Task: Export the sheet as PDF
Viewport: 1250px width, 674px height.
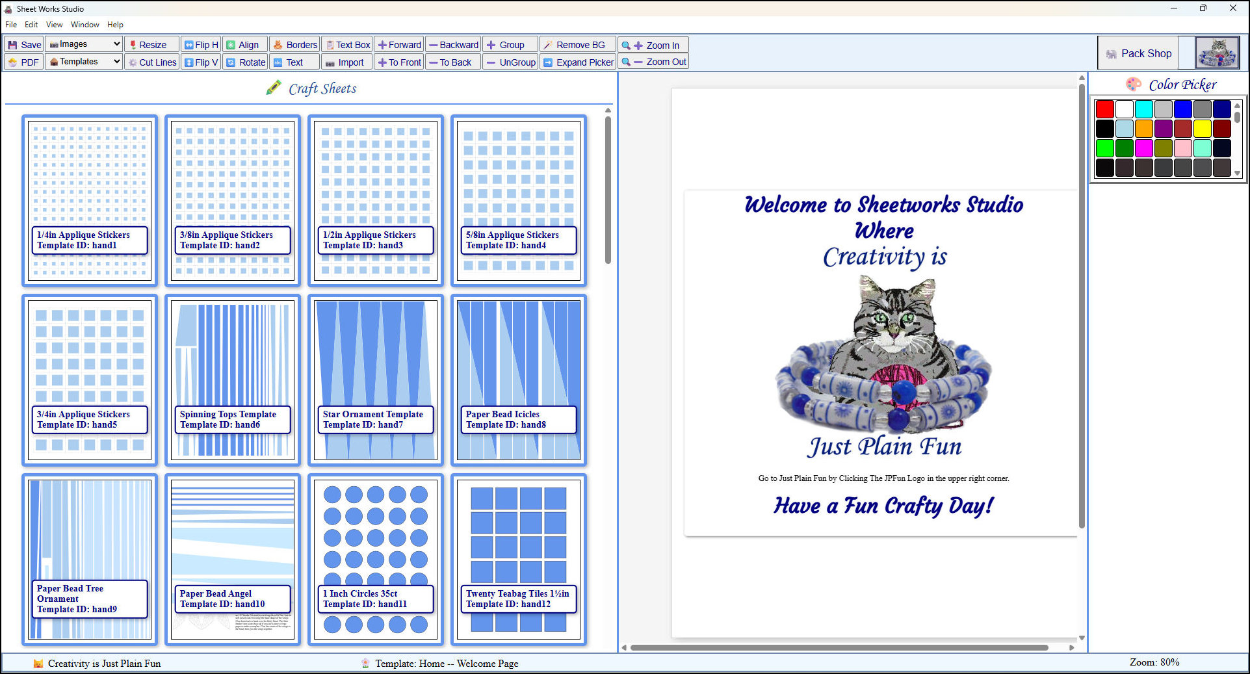Action: click(23, 62)
